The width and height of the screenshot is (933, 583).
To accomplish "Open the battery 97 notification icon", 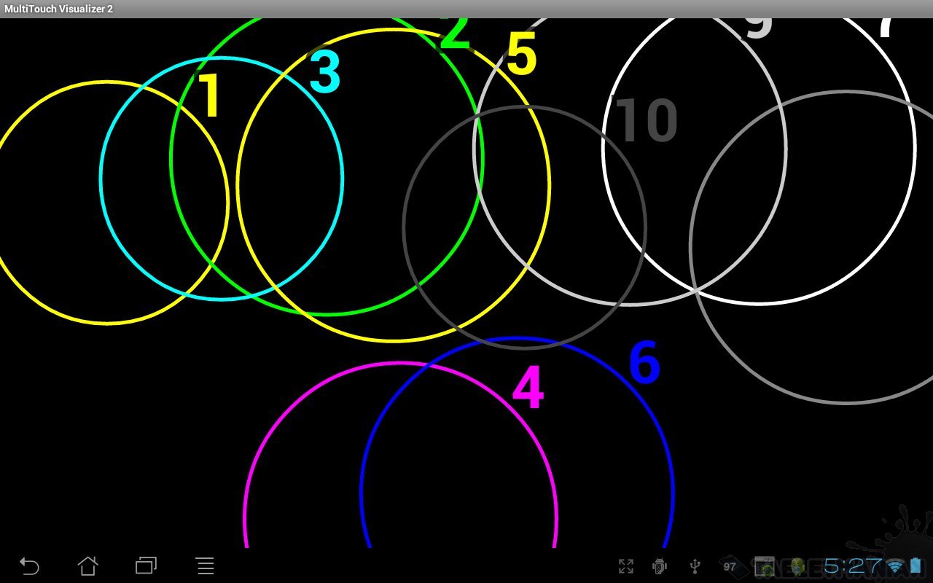I will click(x=730, y=566).
